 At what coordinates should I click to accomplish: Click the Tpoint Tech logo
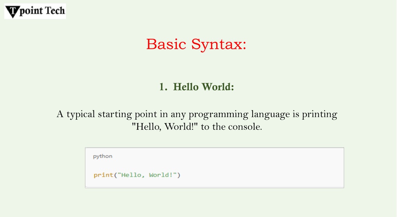point(35,11)
